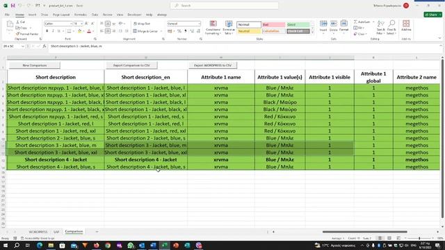Click the New Comparison button
The image size is (445, 250).
(34, 65)
